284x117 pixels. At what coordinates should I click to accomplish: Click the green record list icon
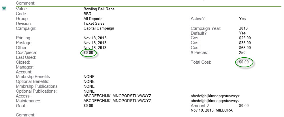[x=4, y=9]
